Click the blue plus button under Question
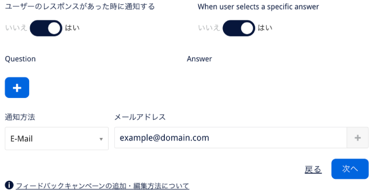Screen dimensions: 377x195 17,87
